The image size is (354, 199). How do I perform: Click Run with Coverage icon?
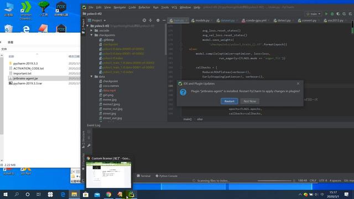(x=338, y=14)
